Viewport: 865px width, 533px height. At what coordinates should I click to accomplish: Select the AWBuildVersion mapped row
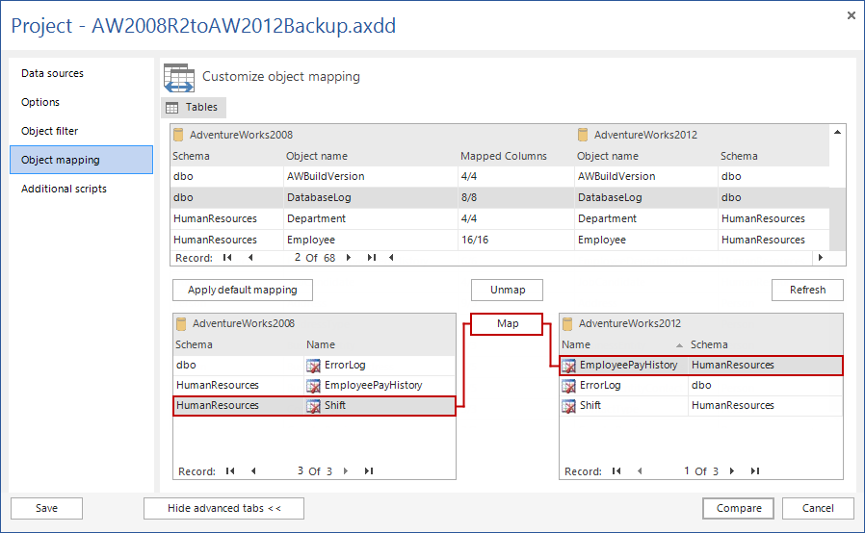(500, 176)
